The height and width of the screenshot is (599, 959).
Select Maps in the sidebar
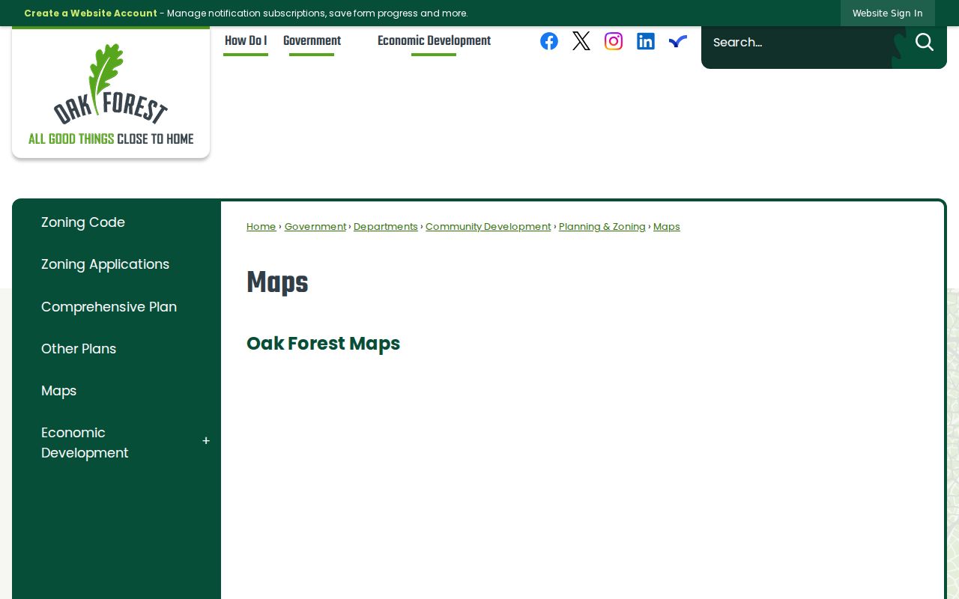coord(59,391)
